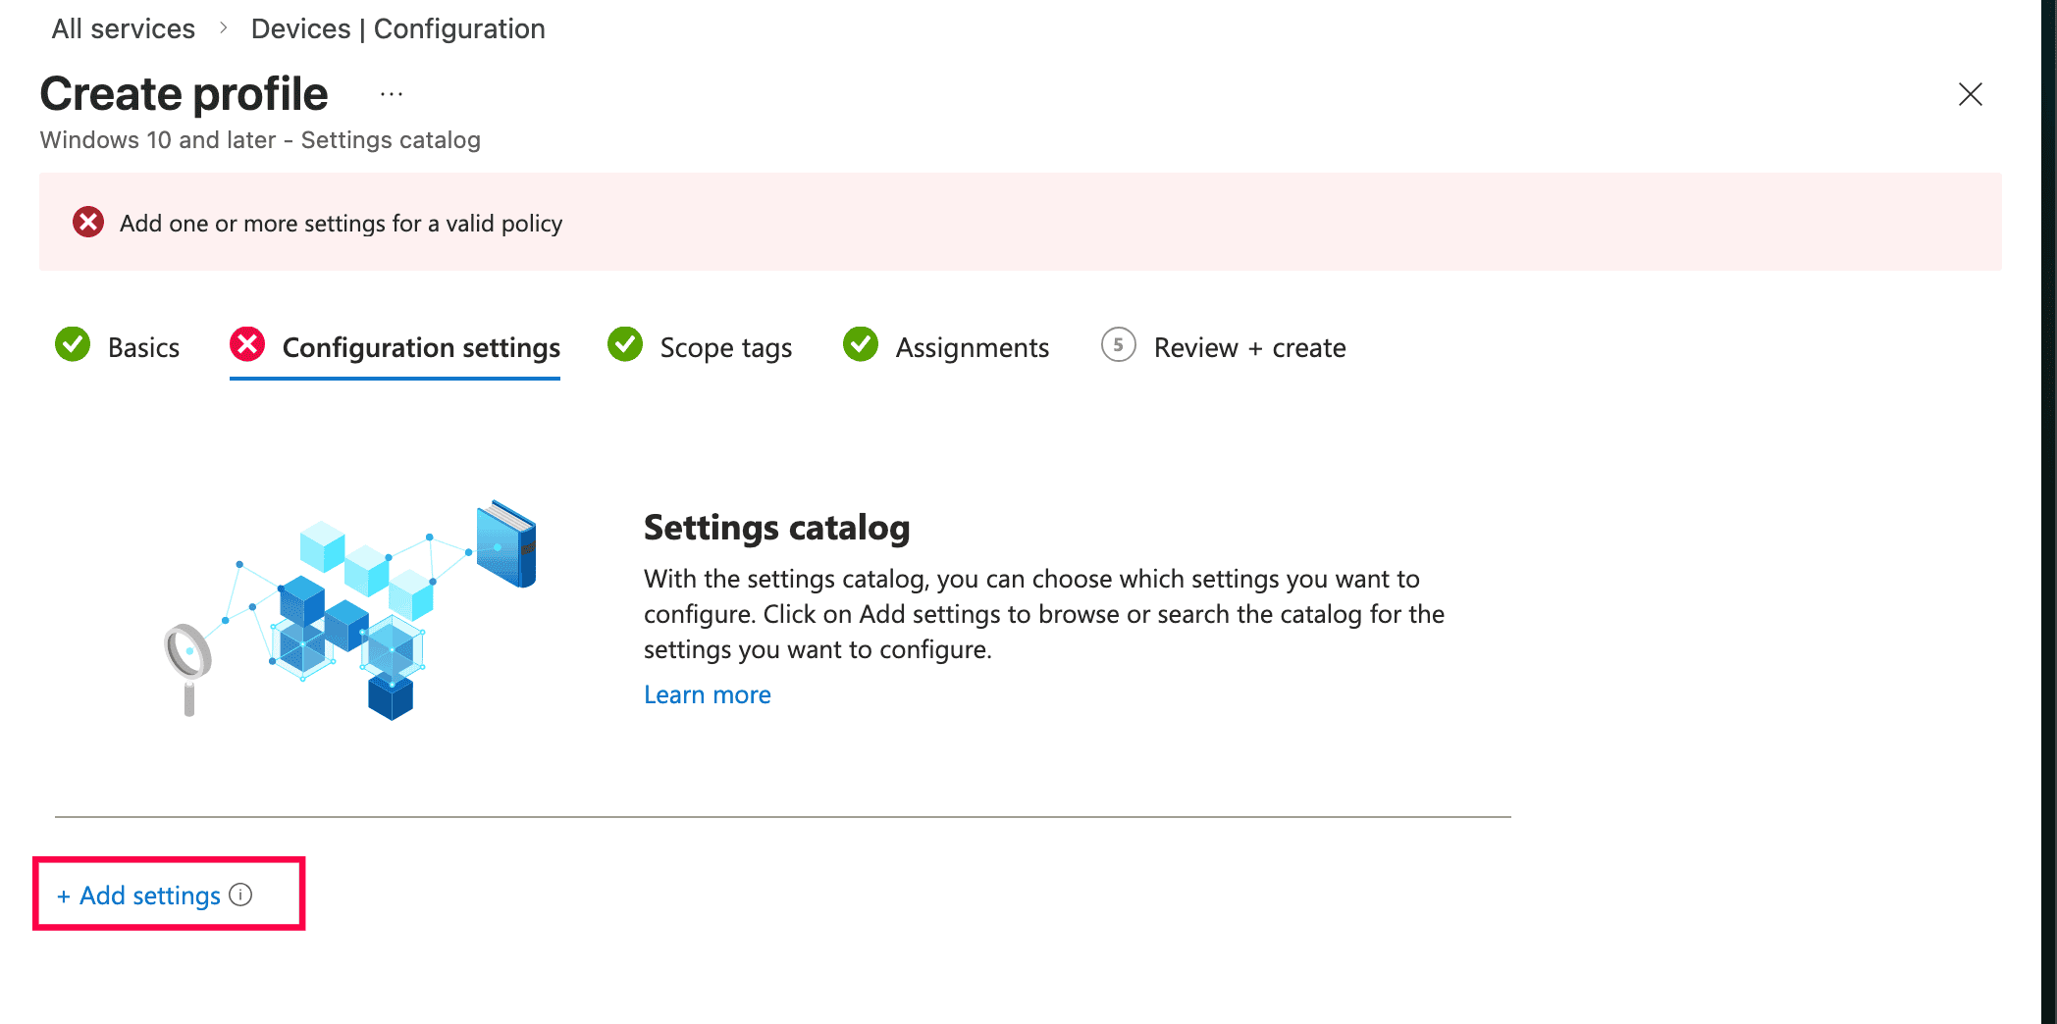The image size is (2057, 1024).
Task: Open Devices | Configuration from the breadcrumb
Action: point(397,28)
